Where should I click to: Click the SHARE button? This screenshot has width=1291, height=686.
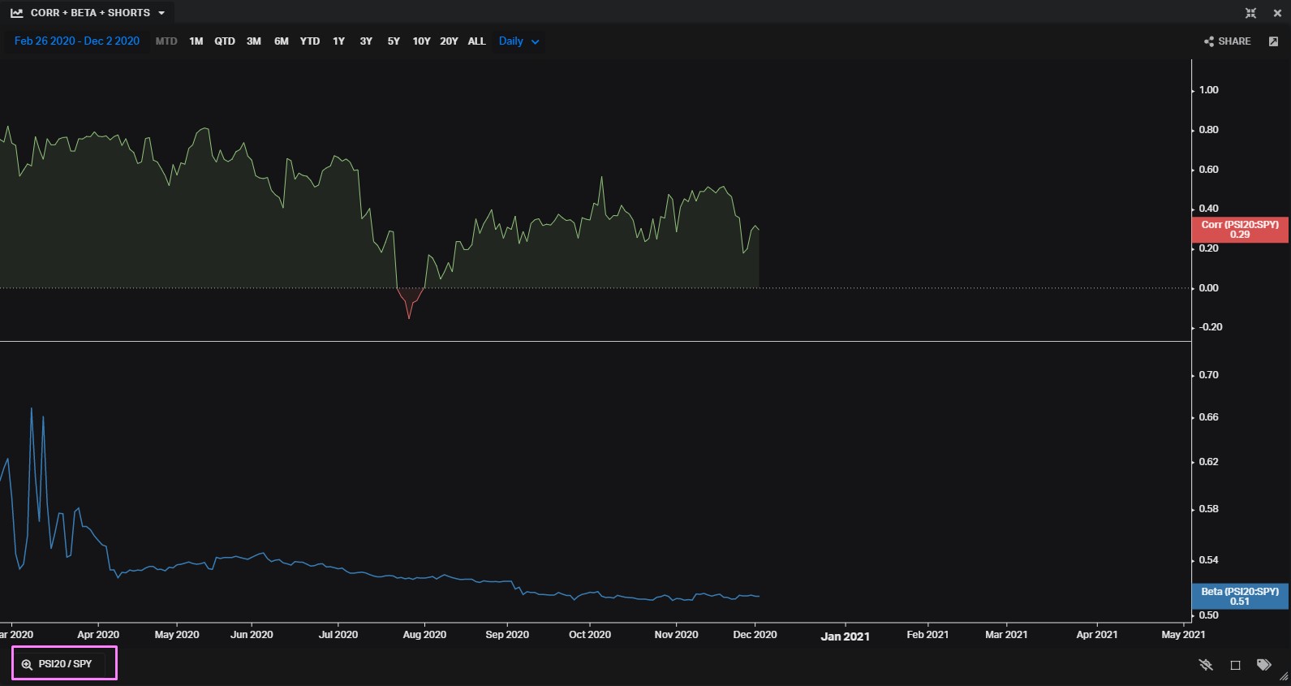[1233, 41]
